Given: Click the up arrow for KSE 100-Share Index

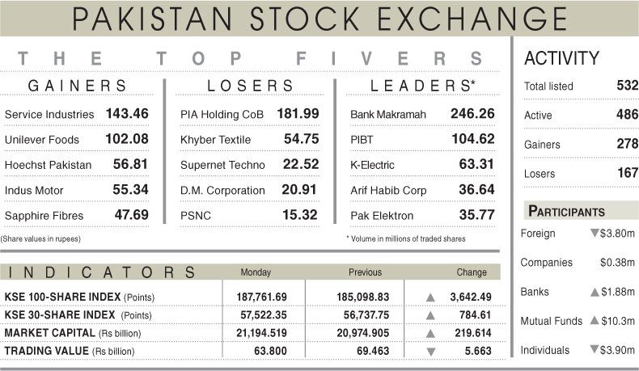Looking at the screenshot, I should coord(430,297).
